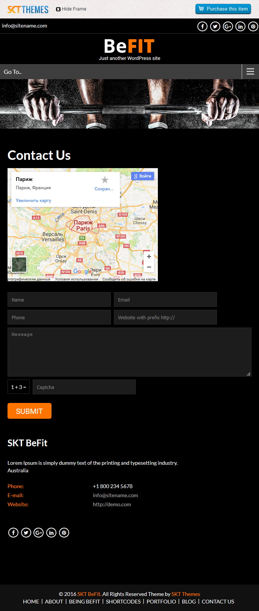This screenshot has height=611, width=259.
Task: Click the Captcha input field
Action: 84,387
